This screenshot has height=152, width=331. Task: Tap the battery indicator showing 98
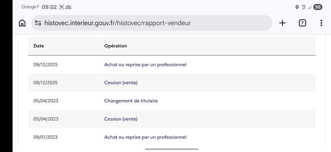[x=318, y=7]
